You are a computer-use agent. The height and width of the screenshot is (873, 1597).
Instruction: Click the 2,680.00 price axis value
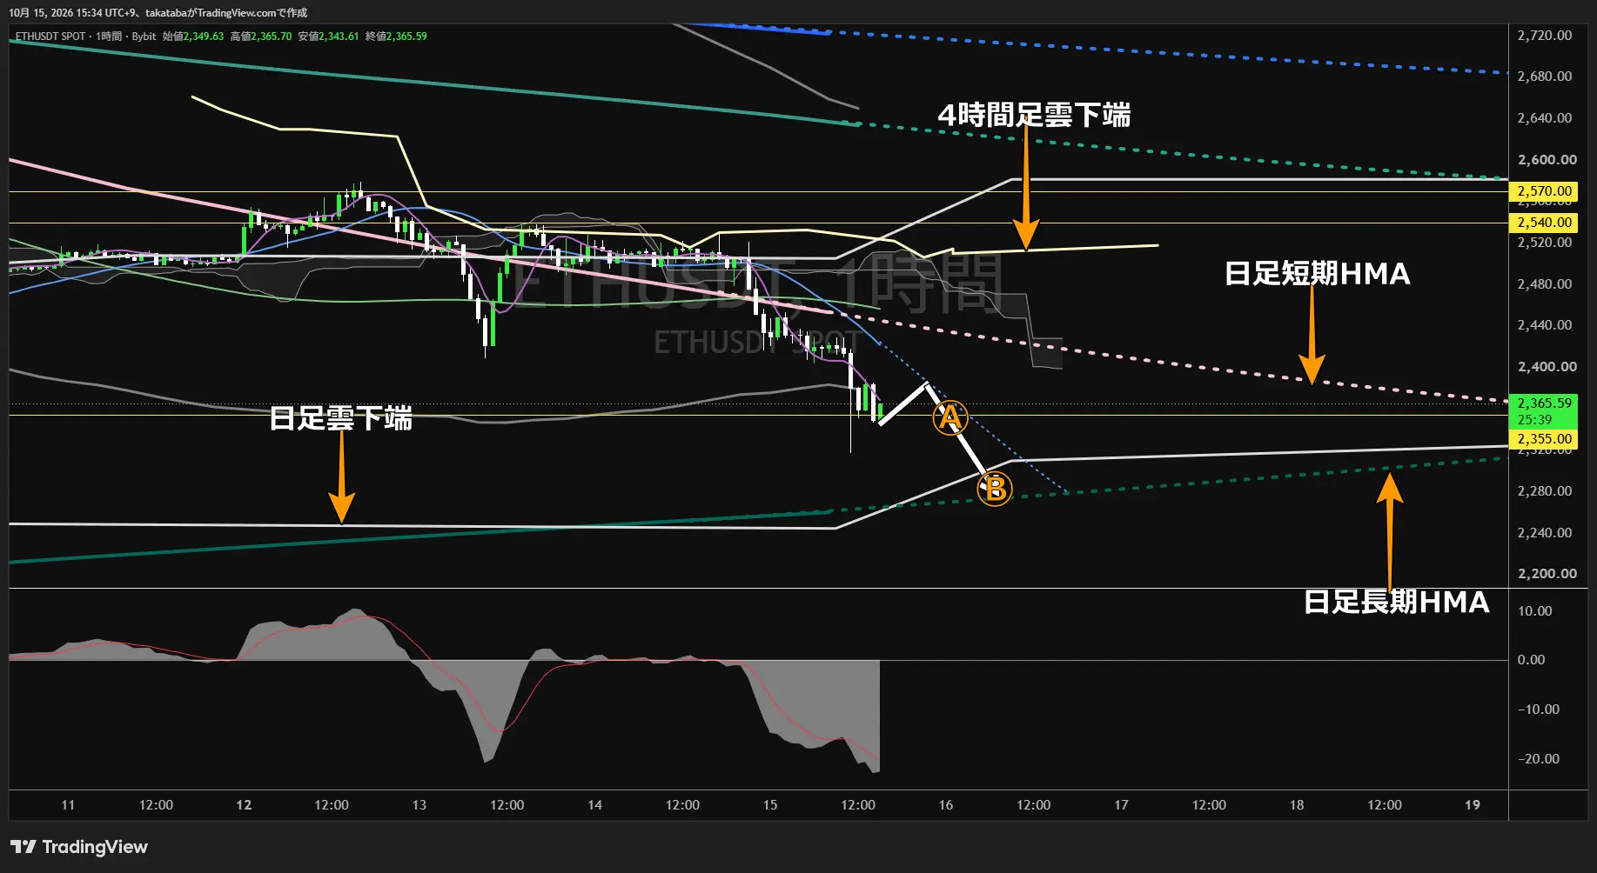coord(1544,77)
